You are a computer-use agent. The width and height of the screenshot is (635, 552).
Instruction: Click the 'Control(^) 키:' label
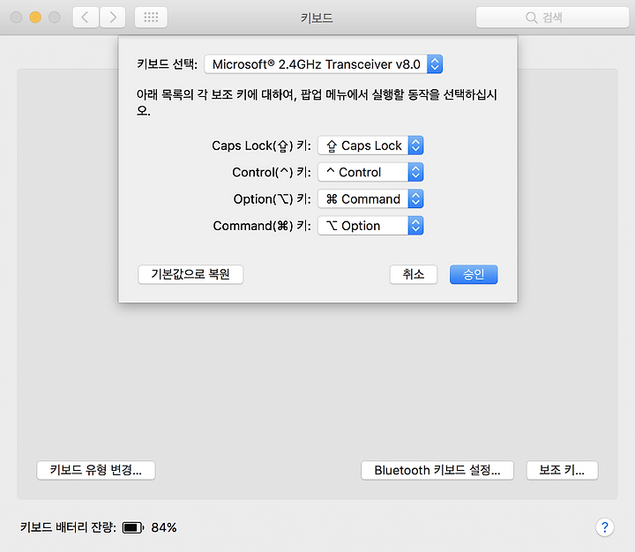(x=272, y=172)
